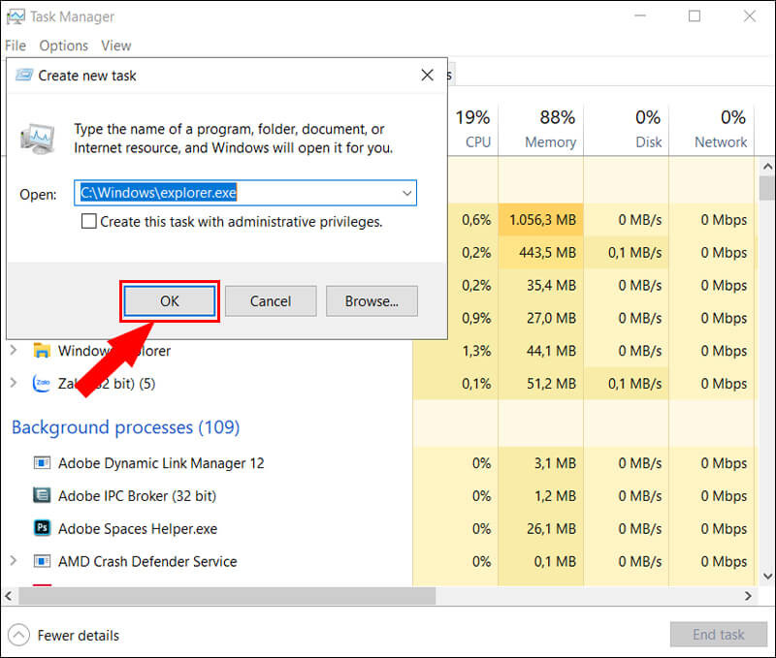Screen dimensions: 776x658
Task: Open the View menu
Action: (x=116, y=46)
